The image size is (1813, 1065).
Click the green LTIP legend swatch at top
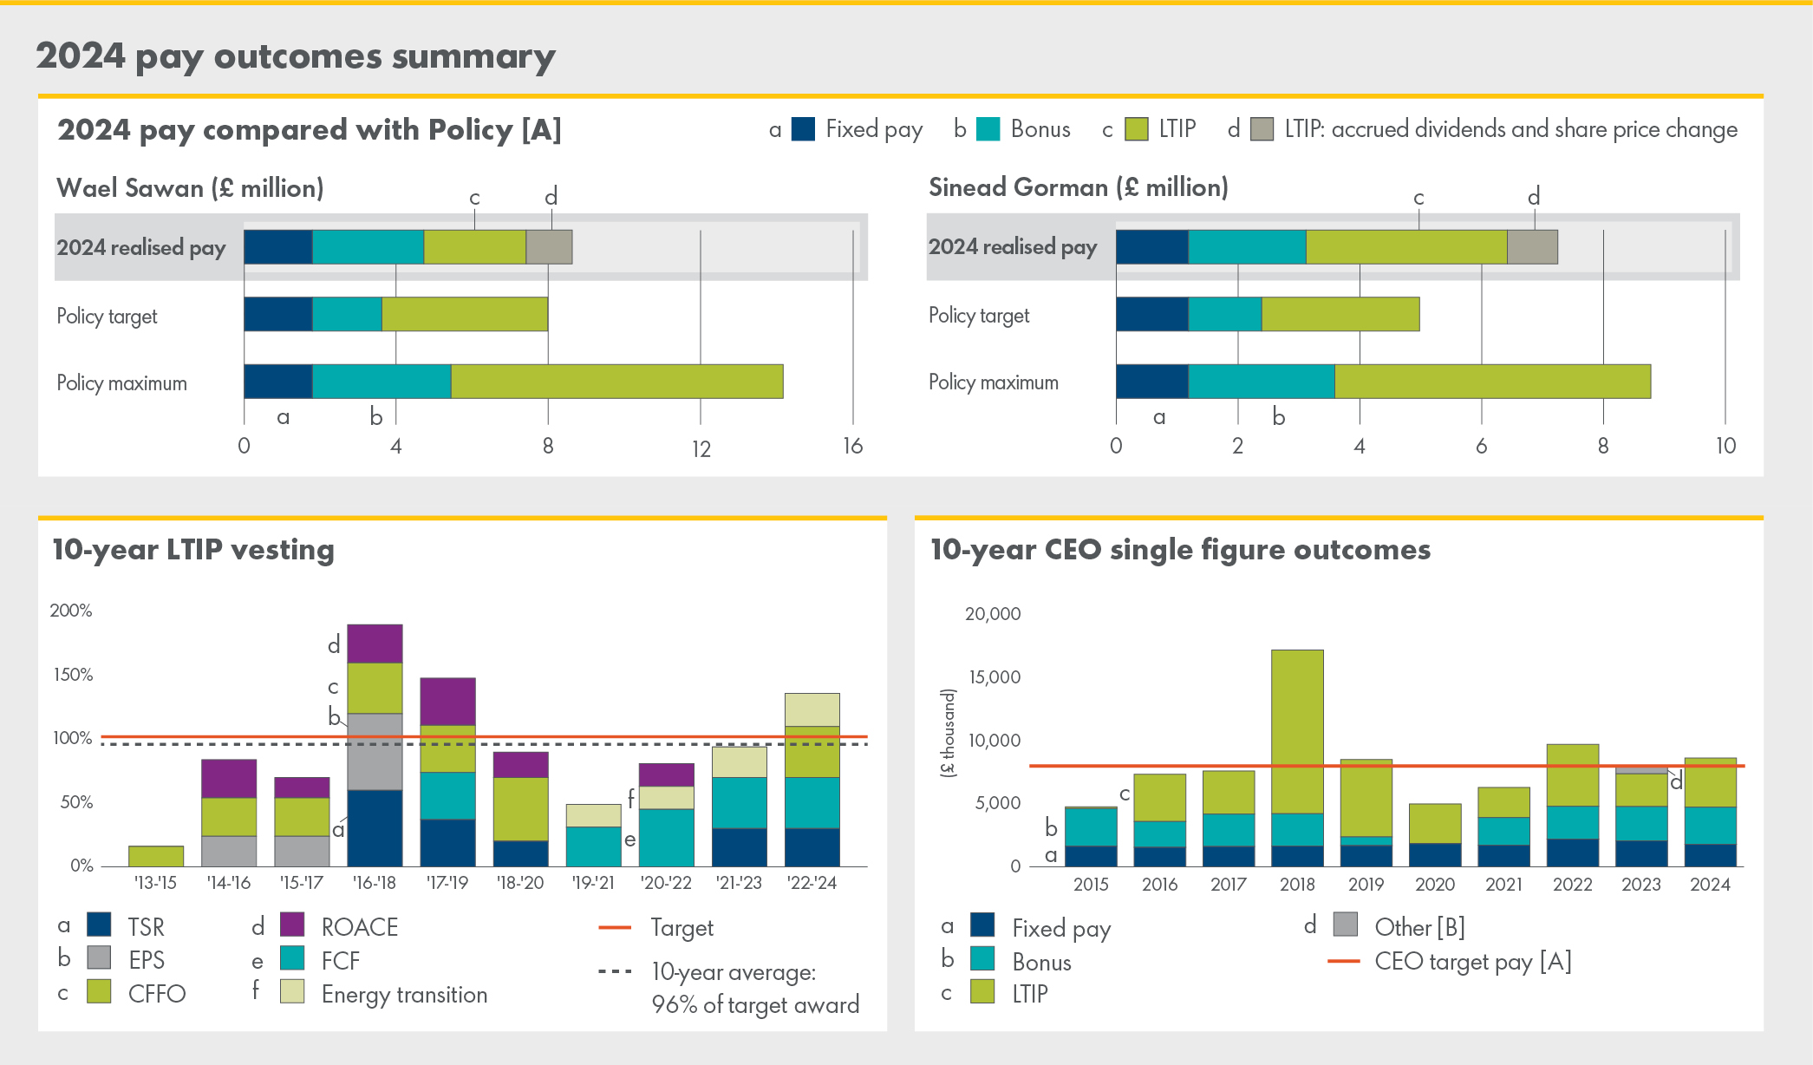point(1136,129)
